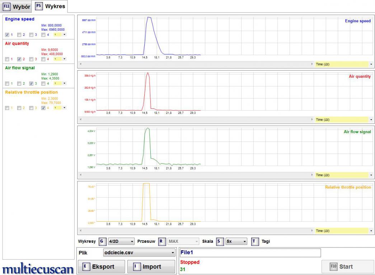Click the File1 name input field
The width and height of the screenshot is (375, 275).
point(250,253)
